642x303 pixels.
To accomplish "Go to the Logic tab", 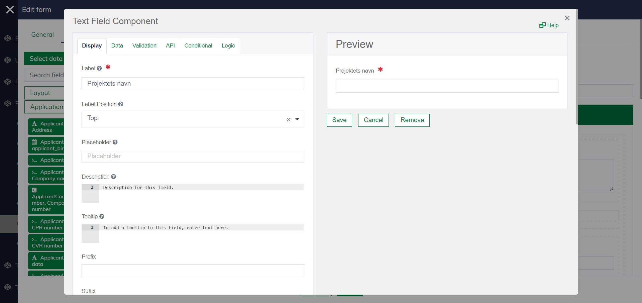I will pyautogui.click(x=228, y=46).
